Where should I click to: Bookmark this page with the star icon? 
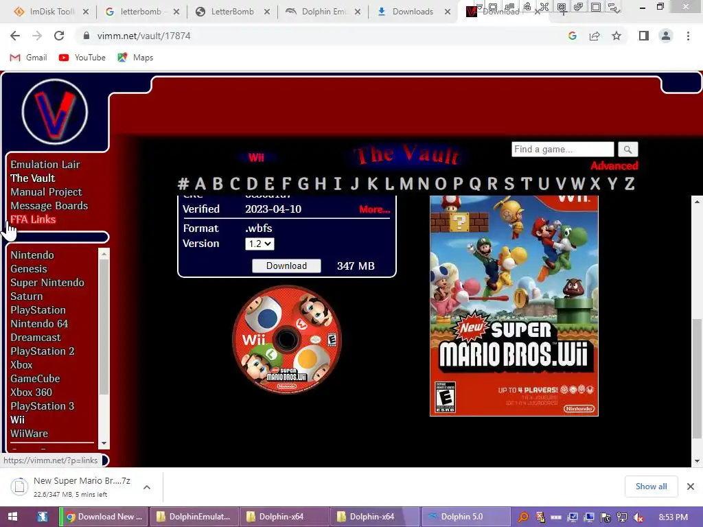pyautogui.click(x=616, y=36)
